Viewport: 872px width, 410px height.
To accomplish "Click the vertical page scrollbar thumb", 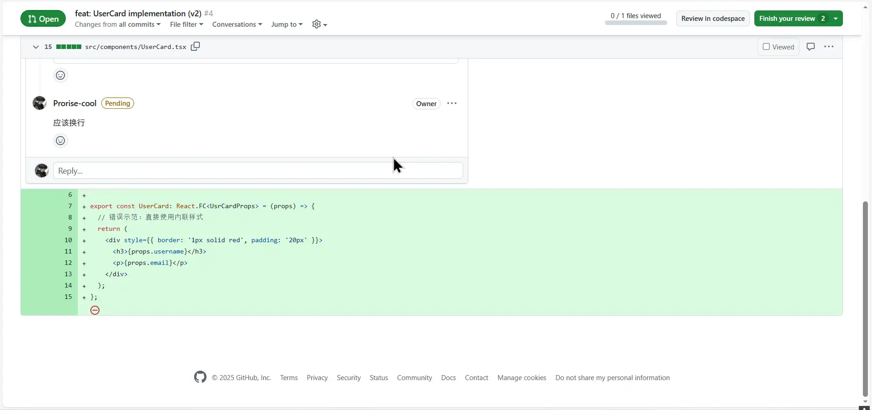I will (865, 299).
